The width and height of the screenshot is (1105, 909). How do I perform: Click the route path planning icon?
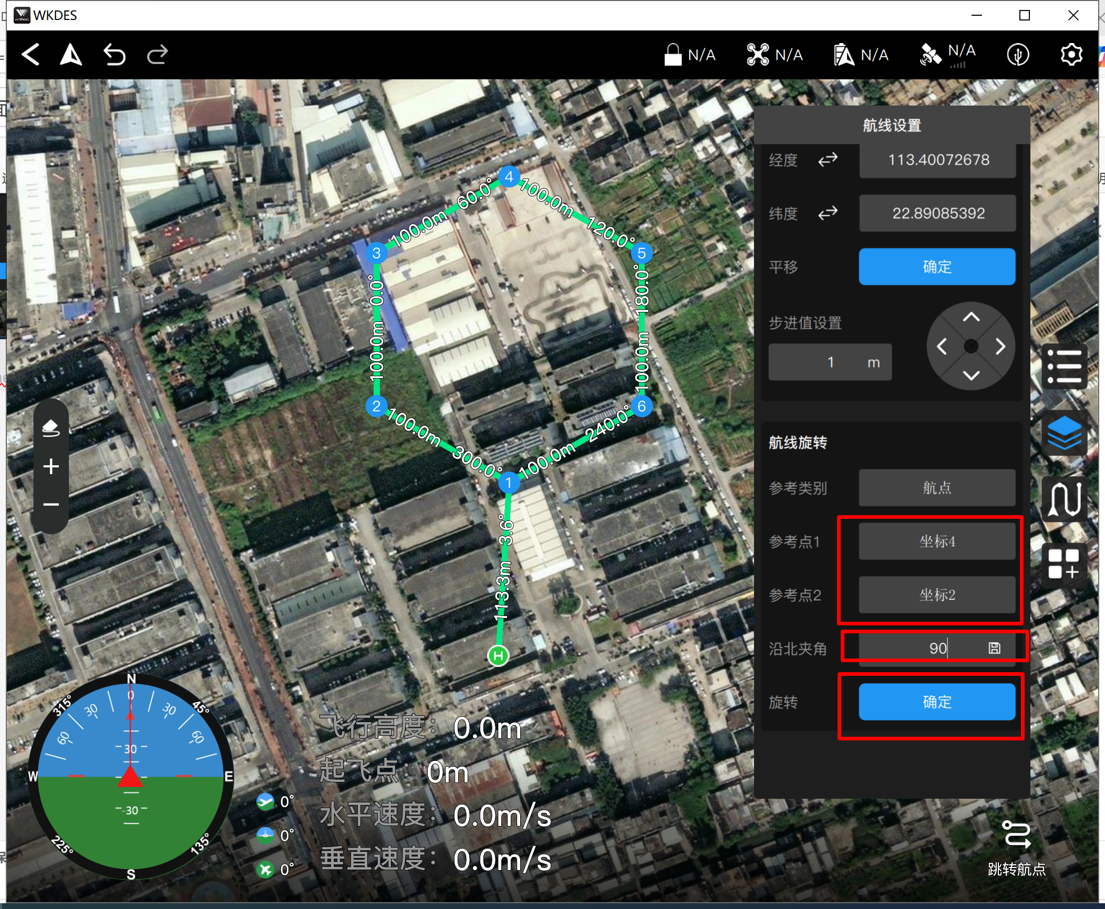click(1064, 499)
